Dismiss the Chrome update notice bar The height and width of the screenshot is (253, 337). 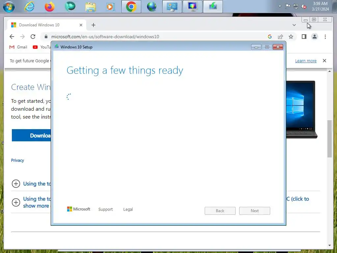coord(324,61)
